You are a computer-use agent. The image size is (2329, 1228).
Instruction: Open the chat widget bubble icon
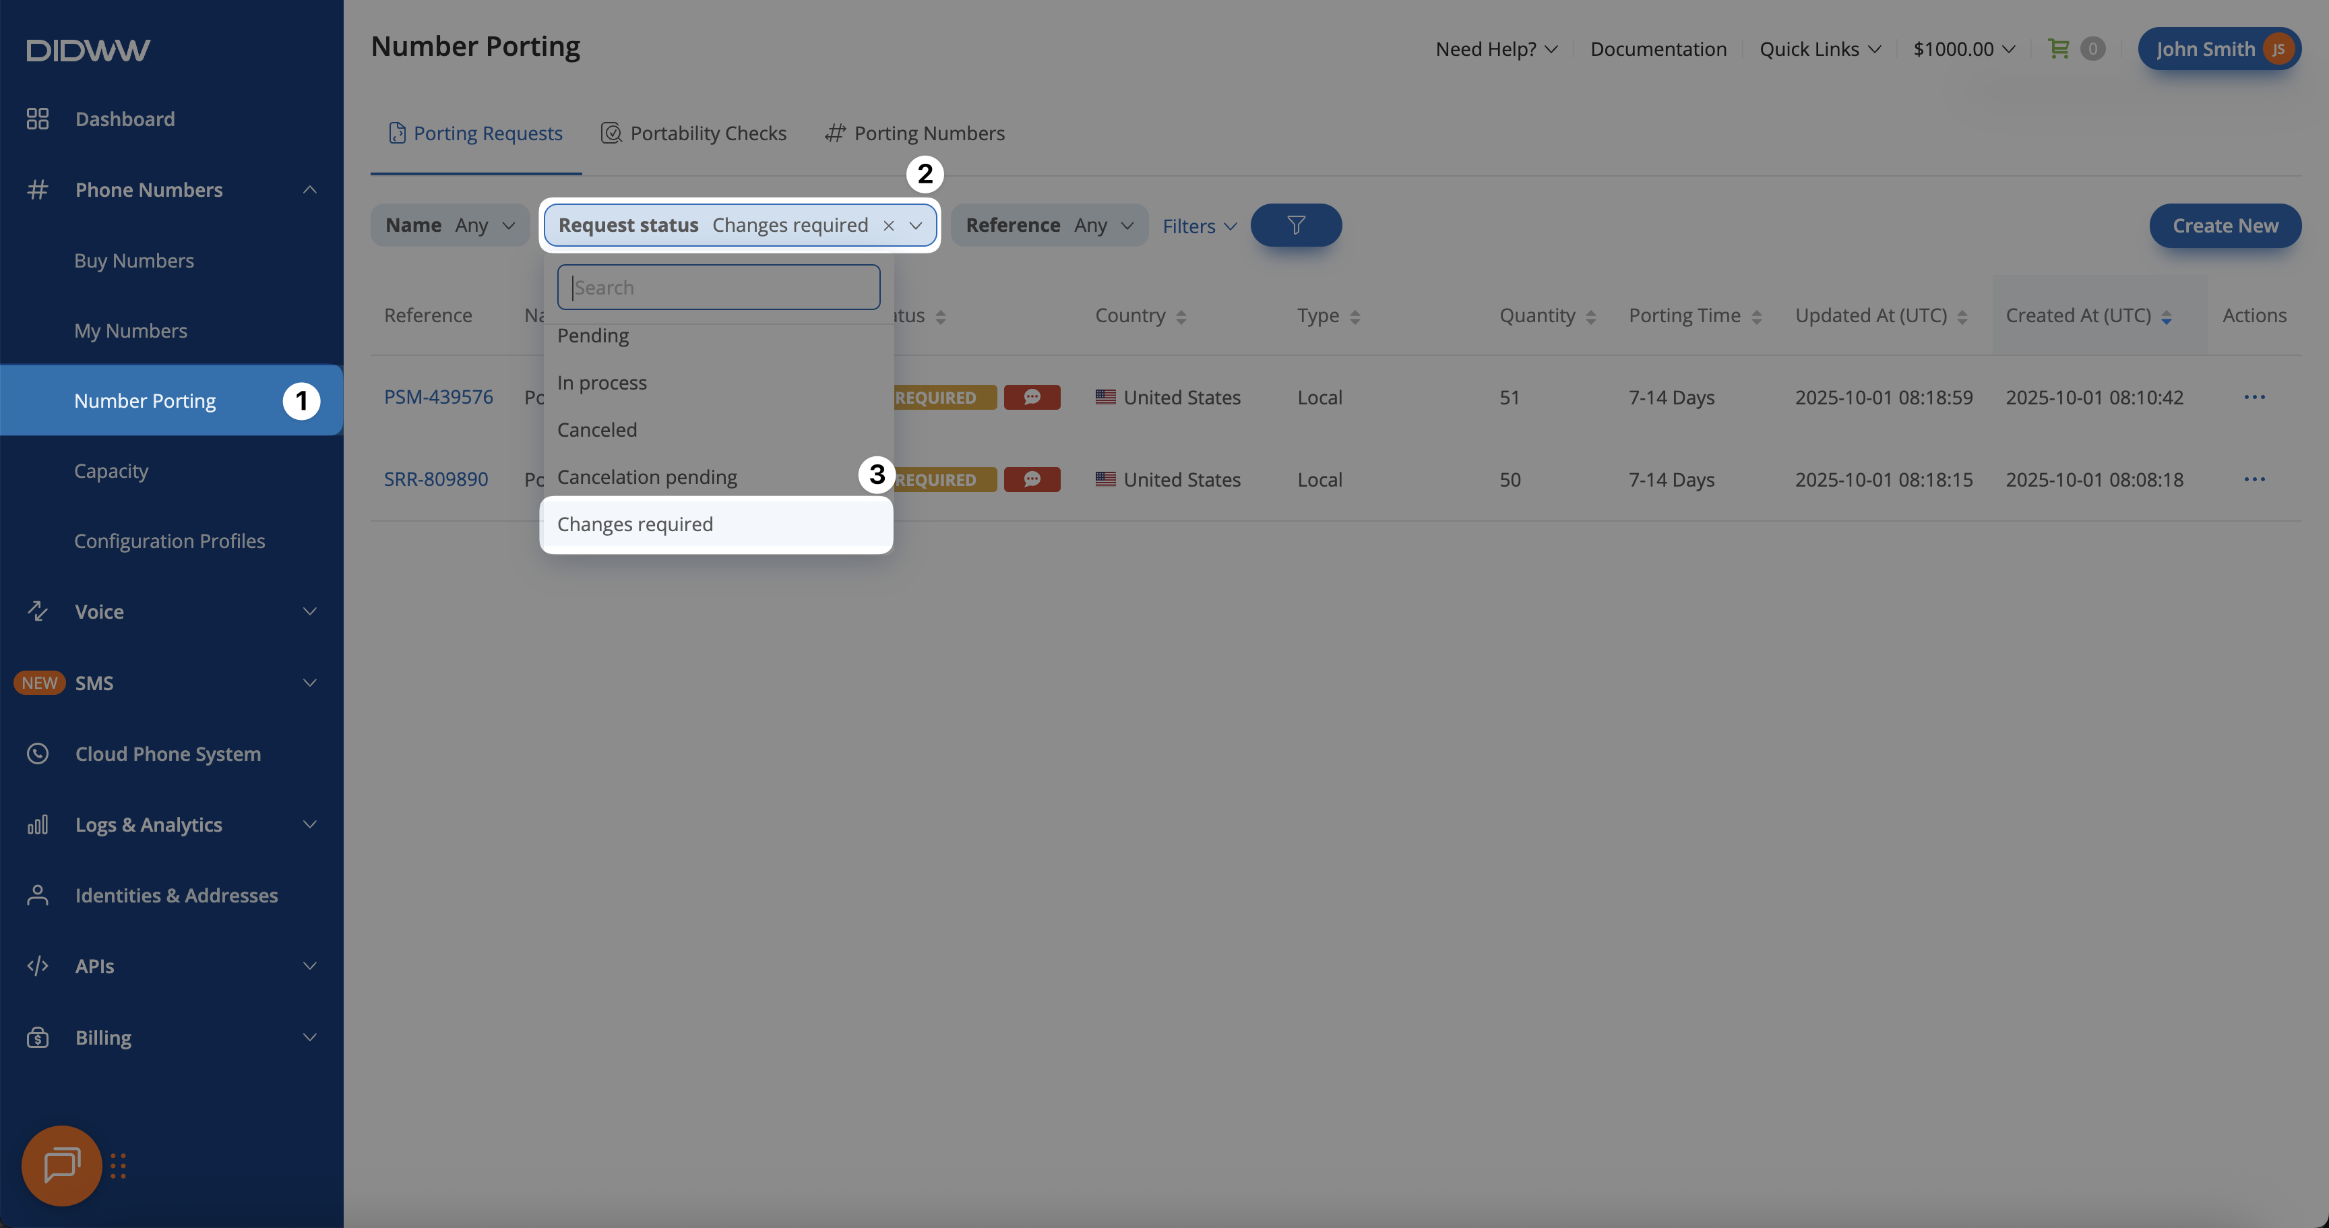pos(61,1165)
